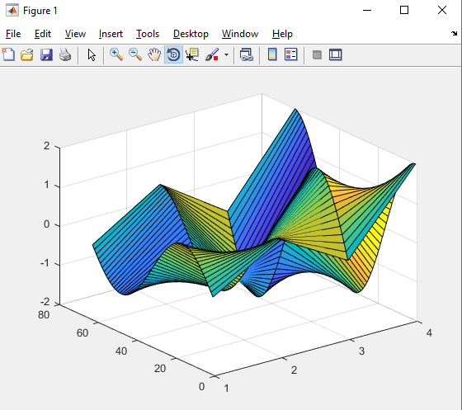This screenshot has height=410, width=462.
Task: Toggle the Edit Plot arrow tool
Action: [x=92, y=54]
